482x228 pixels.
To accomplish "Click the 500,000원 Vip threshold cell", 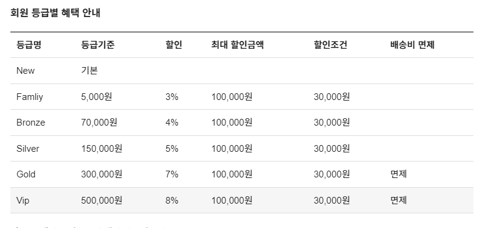I will pyautogui.click(x=102, y=201).
